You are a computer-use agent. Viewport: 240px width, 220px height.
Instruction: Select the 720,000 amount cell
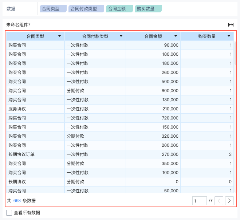153,118
